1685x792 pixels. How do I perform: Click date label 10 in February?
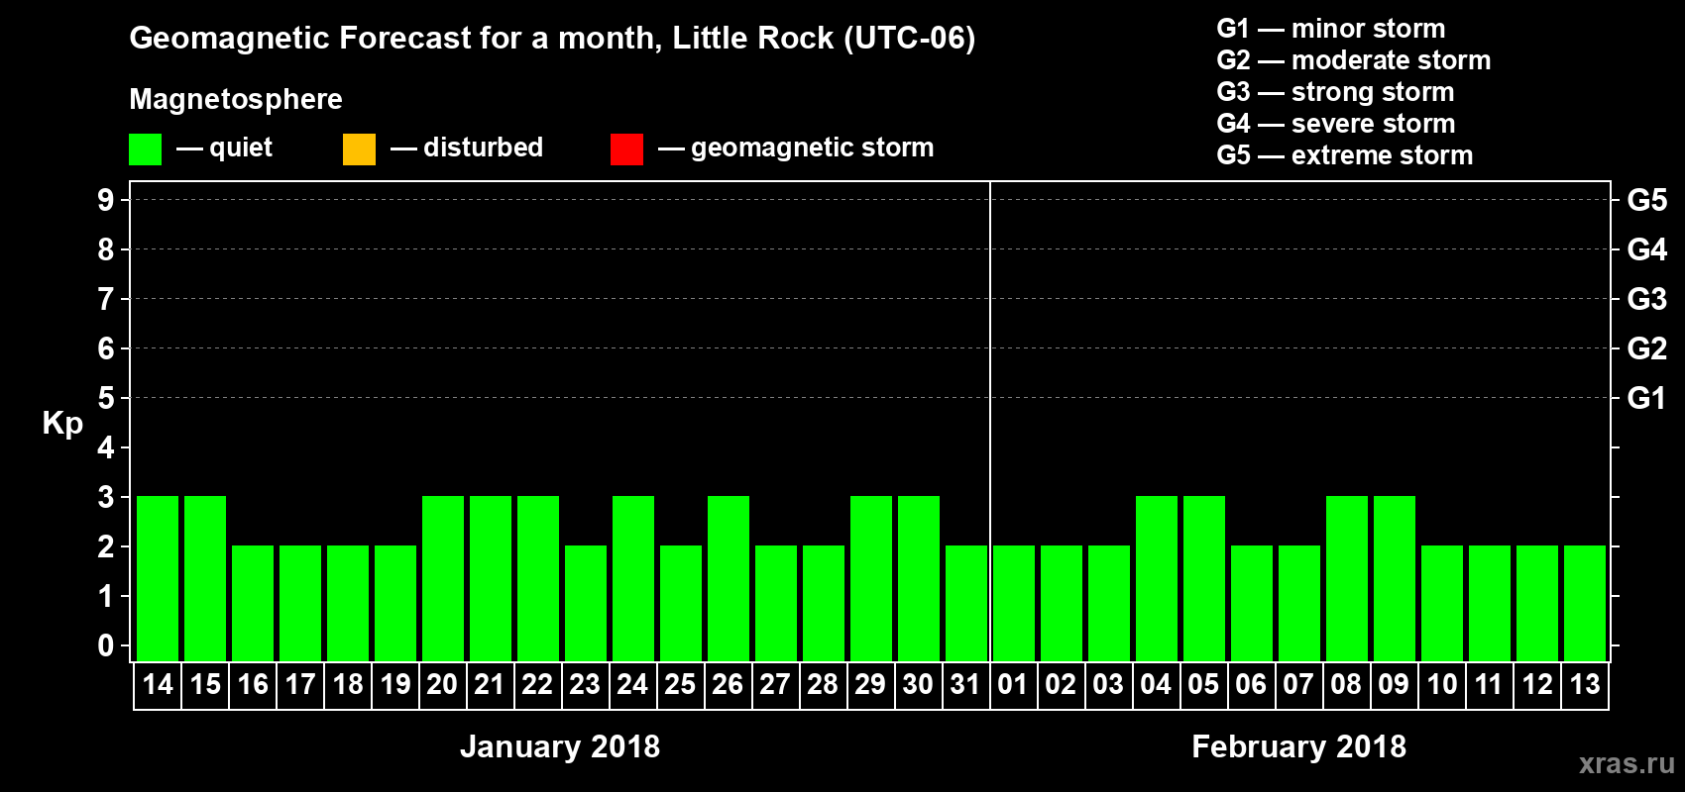1441,685
